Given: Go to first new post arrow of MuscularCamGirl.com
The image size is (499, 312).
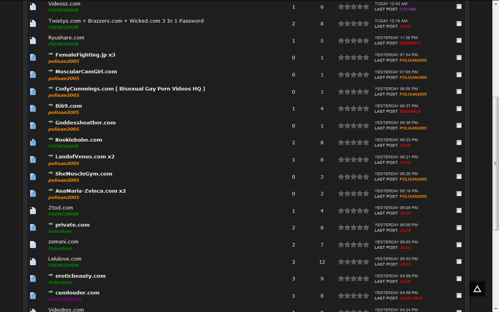Looking at the screenshot, I should point(51,71).
